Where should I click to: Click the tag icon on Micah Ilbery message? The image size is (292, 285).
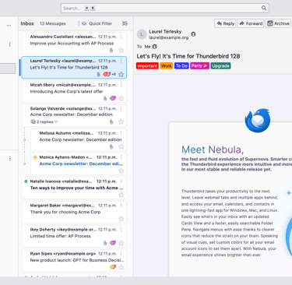113,98
